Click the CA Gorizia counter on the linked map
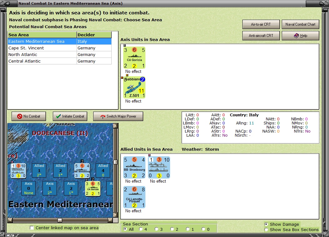This screenshot has height=237, width=329. point(93,188)
